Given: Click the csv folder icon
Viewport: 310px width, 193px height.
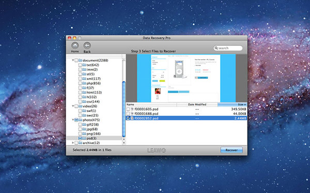Looking at the screenshot, I should (84, 101).
